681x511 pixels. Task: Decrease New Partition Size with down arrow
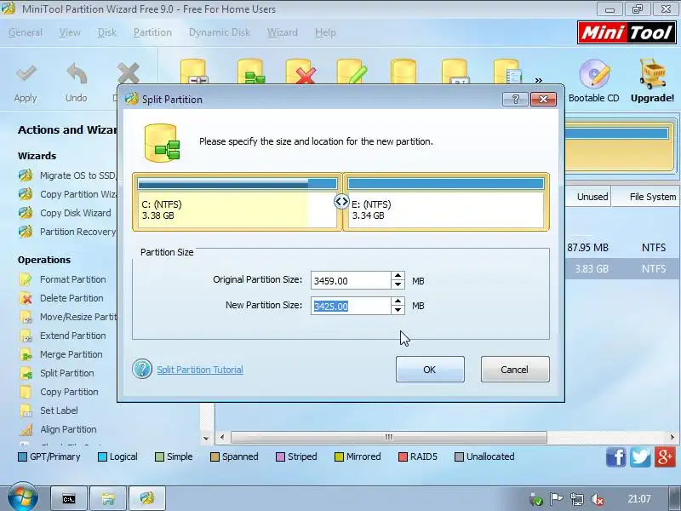(x=398, y=310)
